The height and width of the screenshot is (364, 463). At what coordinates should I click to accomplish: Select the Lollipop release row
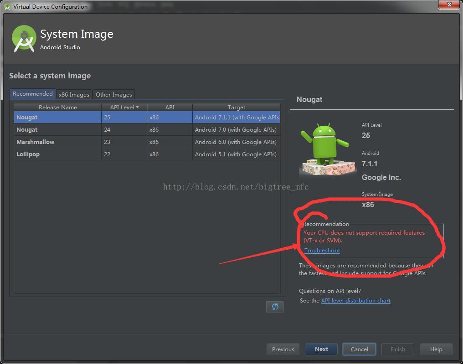pyautogui.click(x=147, y=154)
